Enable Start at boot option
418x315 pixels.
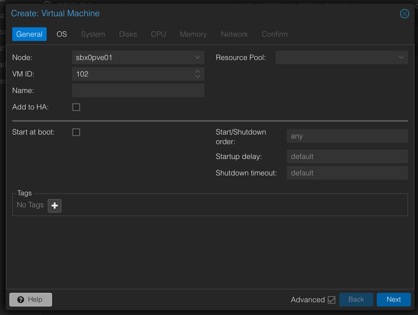click(x=76, y=132)
